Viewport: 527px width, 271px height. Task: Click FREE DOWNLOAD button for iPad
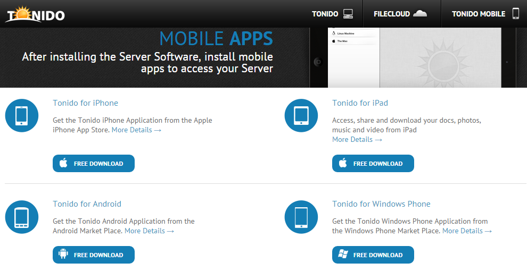(373, 163)
